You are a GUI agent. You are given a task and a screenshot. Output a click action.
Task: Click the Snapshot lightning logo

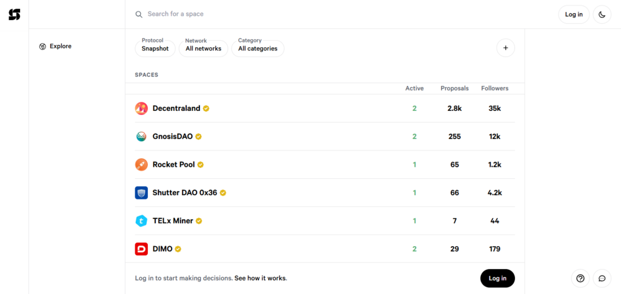coord(15,15)
